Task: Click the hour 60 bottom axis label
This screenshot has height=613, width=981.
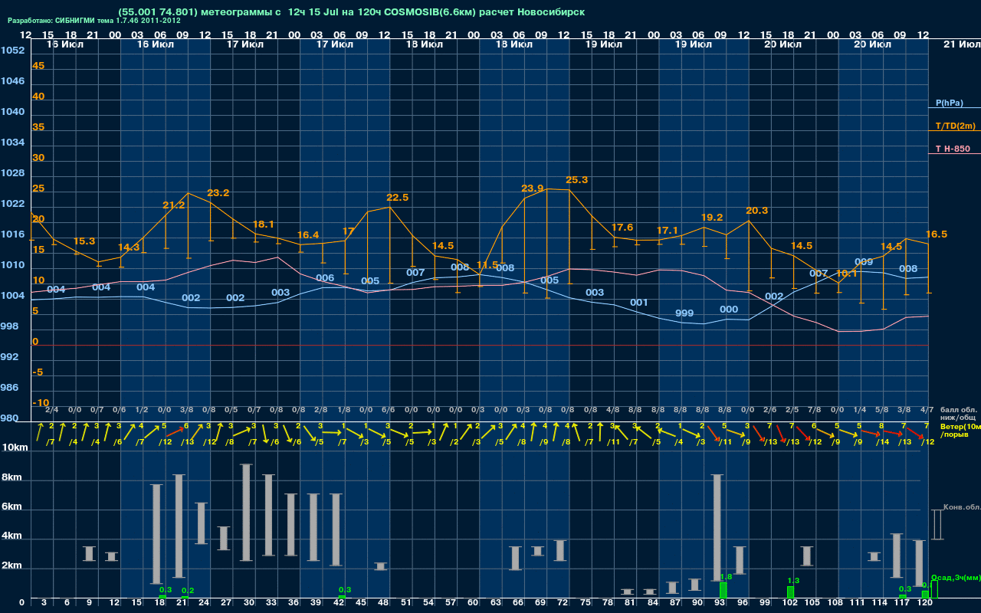Action: 473,604
